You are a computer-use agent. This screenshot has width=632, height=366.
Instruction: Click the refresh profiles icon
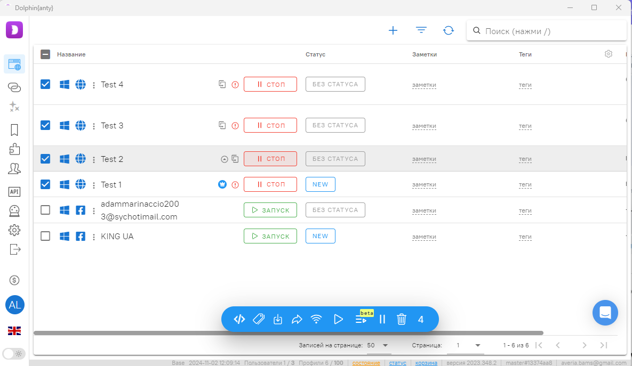tap(449, 31)
